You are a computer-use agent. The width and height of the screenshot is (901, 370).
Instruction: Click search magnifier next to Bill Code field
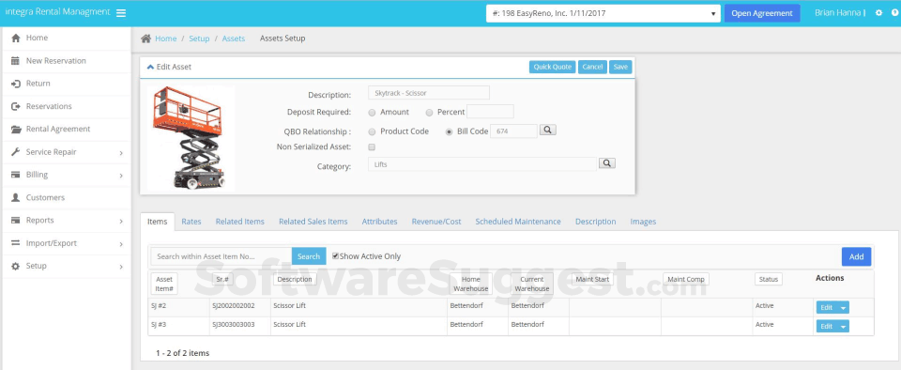(x=548, y=131)
